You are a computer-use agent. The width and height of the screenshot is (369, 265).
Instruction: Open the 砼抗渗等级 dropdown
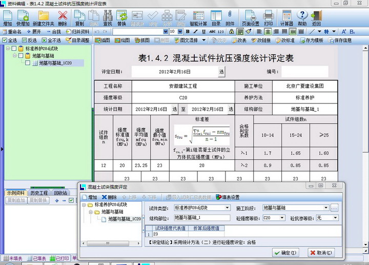pyautogui.click(x=335, y=218)
